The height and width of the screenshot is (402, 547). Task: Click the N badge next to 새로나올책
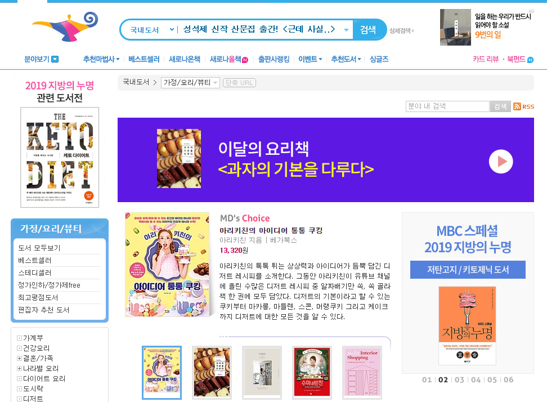245,60
